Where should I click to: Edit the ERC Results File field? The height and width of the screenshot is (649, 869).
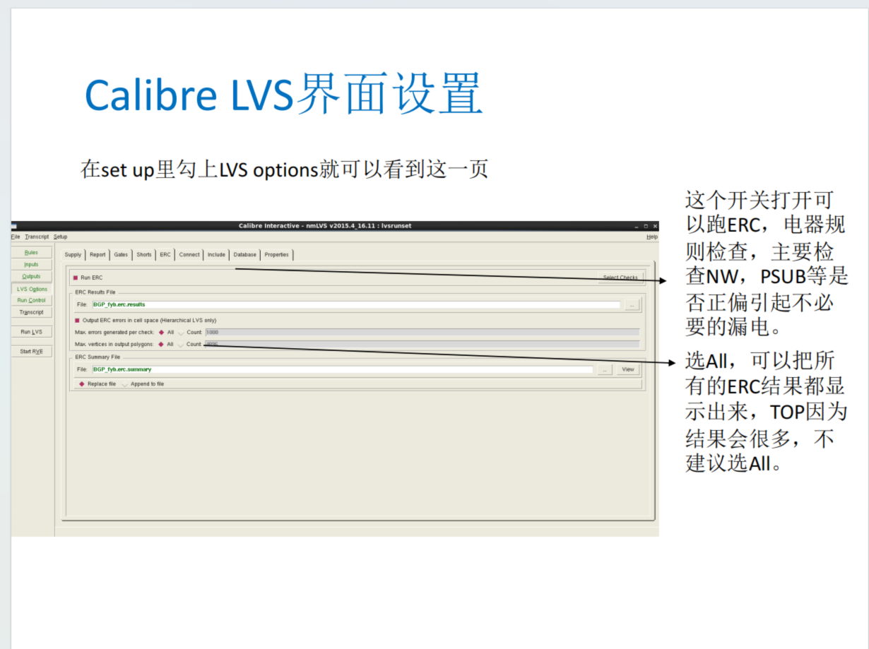(355, 304)
